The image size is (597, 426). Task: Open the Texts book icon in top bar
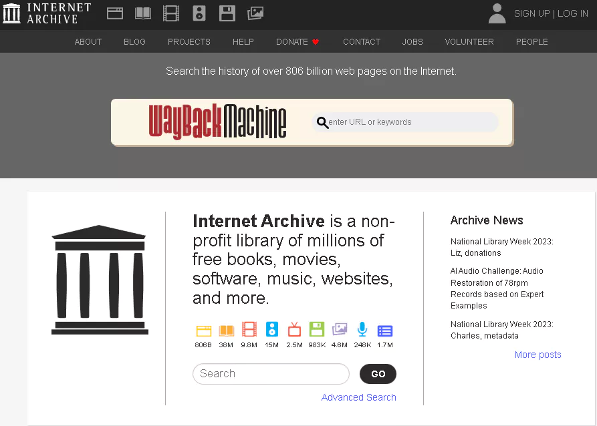point(143,14)
